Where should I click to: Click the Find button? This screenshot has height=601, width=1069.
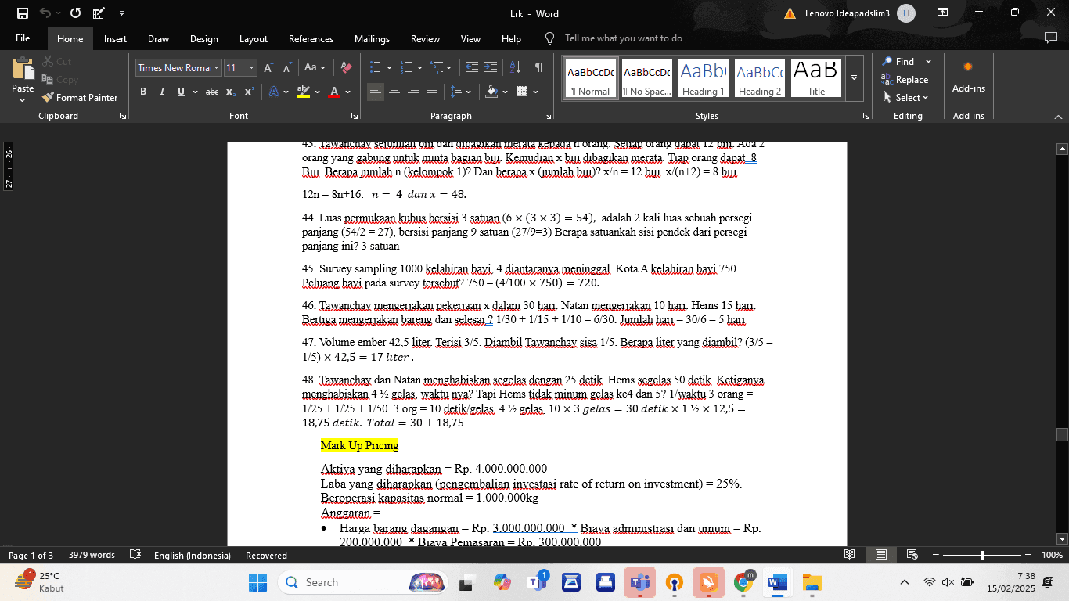click(898, 61)
